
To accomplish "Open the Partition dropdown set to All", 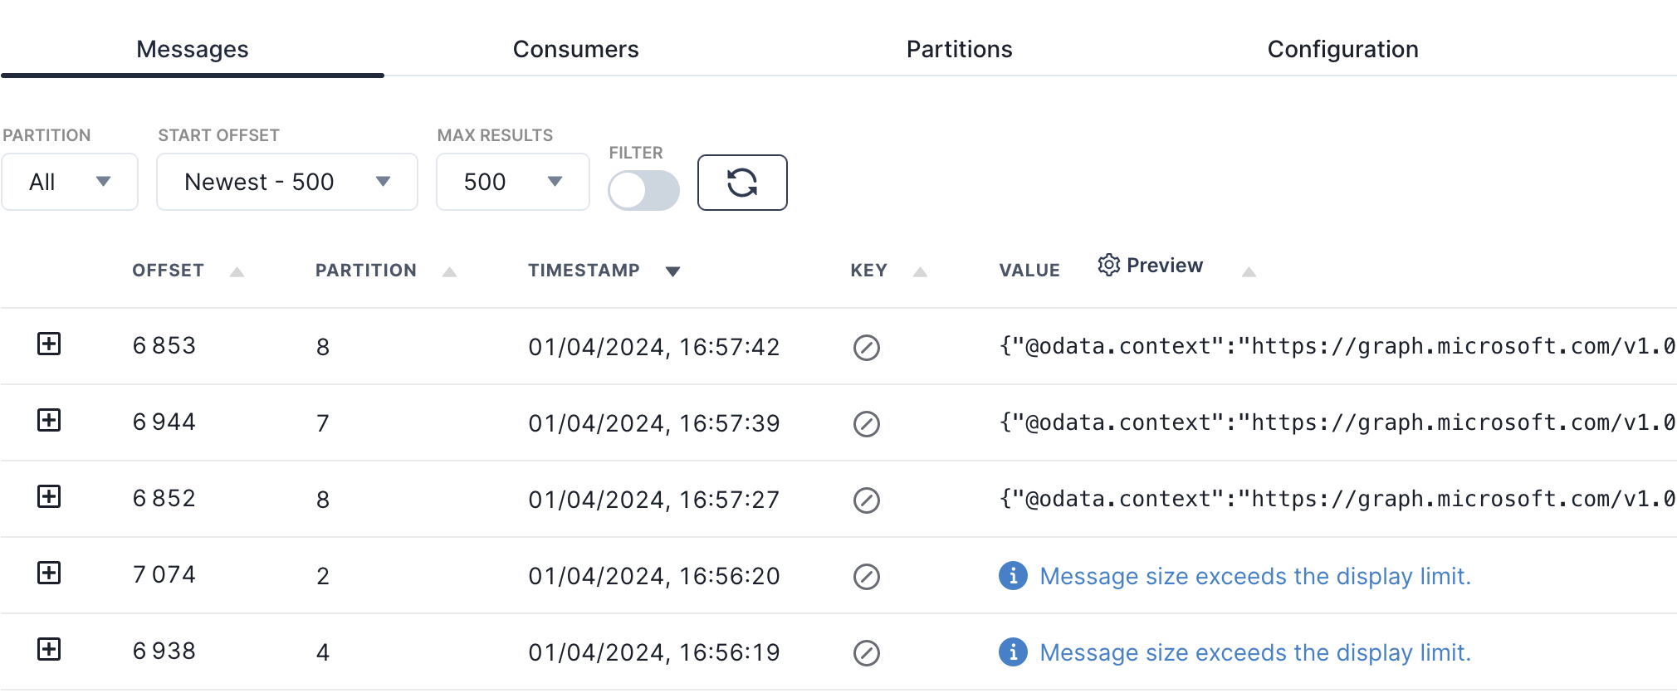I will click(70, 182).
